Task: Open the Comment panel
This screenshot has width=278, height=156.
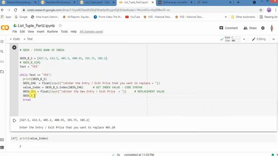Action: [228, 28]
